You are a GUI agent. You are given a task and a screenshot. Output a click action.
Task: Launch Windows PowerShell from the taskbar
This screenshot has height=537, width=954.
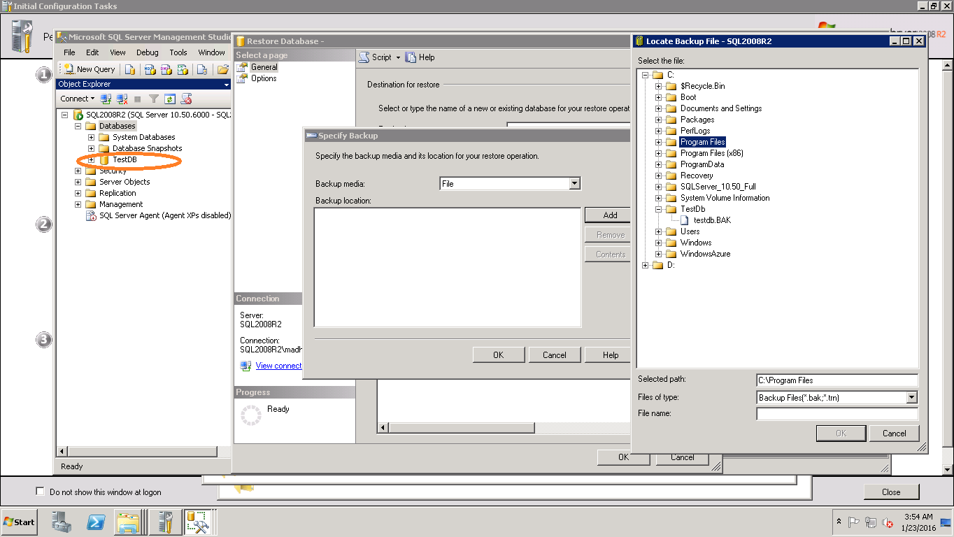[96, 522]
